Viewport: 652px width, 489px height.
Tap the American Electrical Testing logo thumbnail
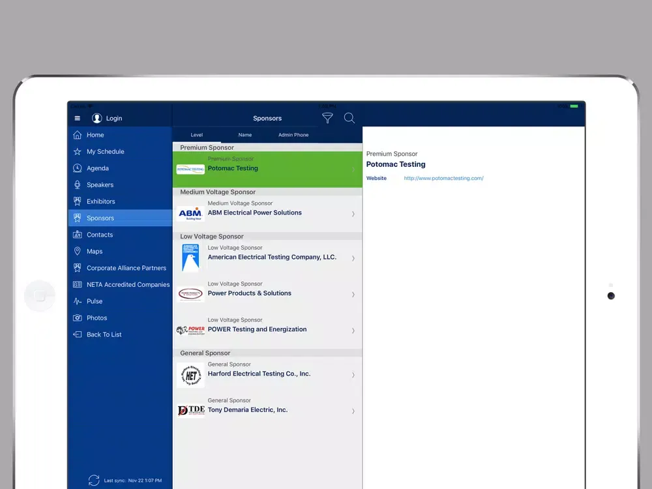click(x=190, y=258)
